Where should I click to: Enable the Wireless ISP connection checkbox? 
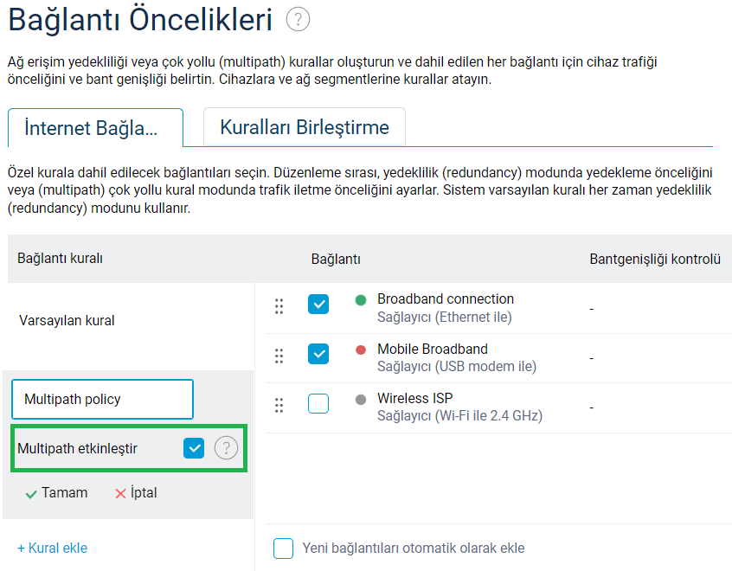(x=318, y=403)
